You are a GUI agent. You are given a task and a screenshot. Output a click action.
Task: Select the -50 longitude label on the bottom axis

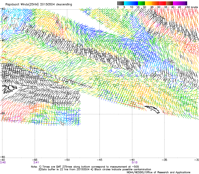67,160
